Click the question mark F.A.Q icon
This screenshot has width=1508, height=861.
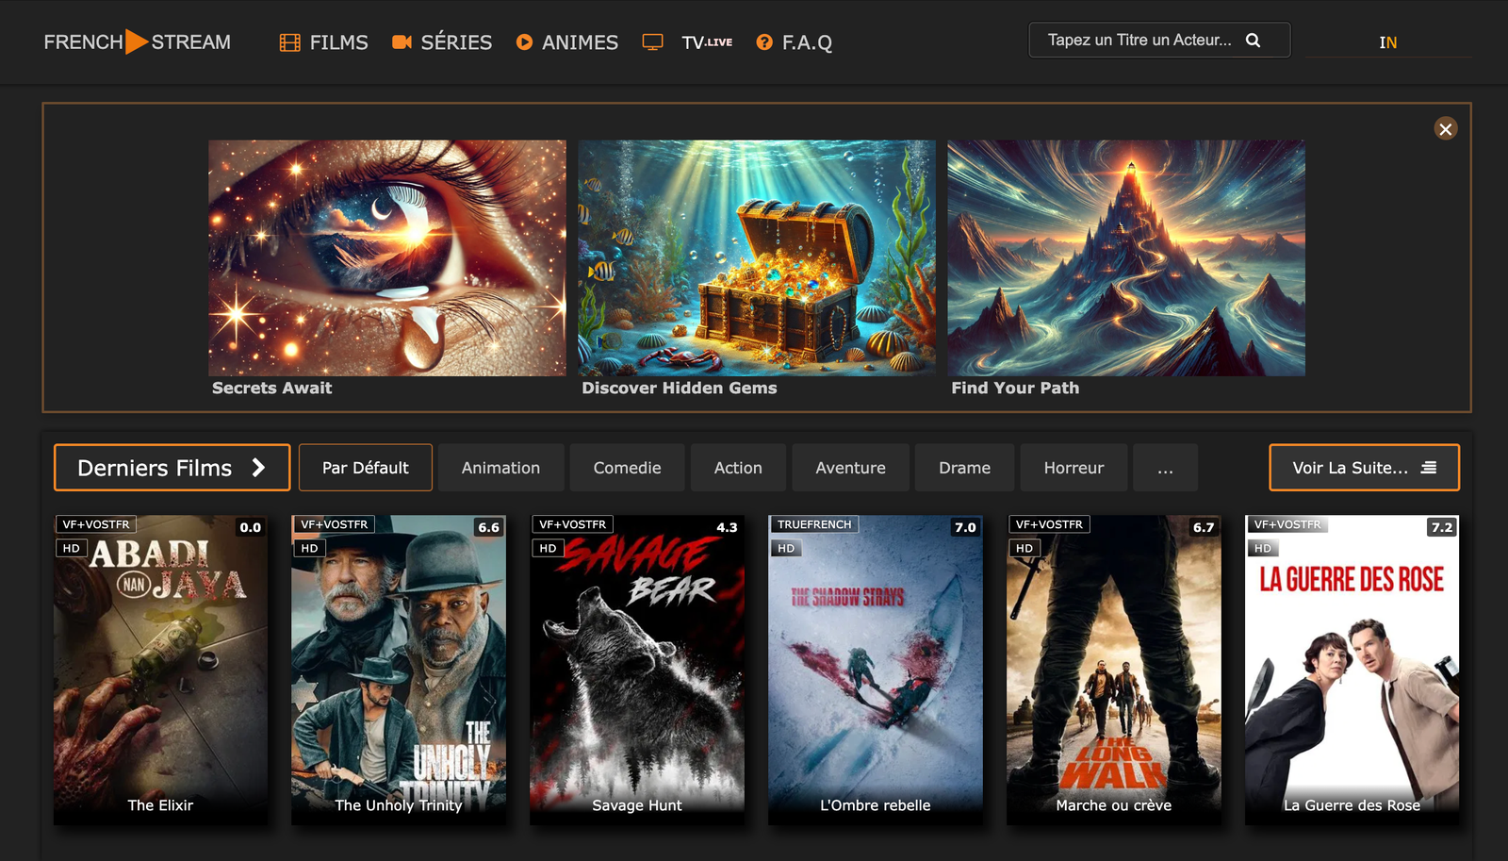(764, 42)
